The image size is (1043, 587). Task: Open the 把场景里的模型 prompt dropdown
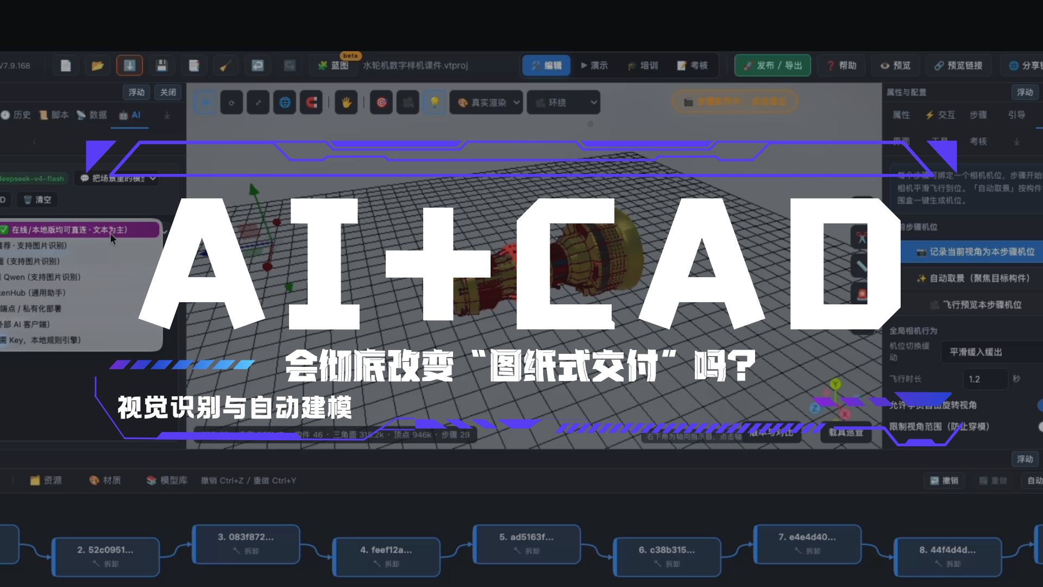[x=117, y=178]
